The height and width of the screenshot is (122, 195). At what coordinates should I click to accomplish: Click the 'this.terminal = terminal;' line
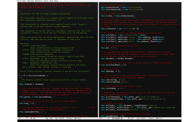pyautogui.click(x=32, y=84)
